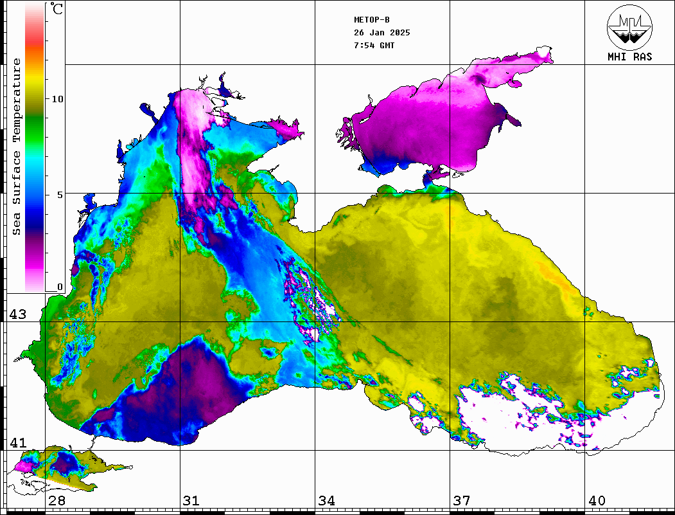Click the '10' value on temperature scale

(x=57, y=99)
